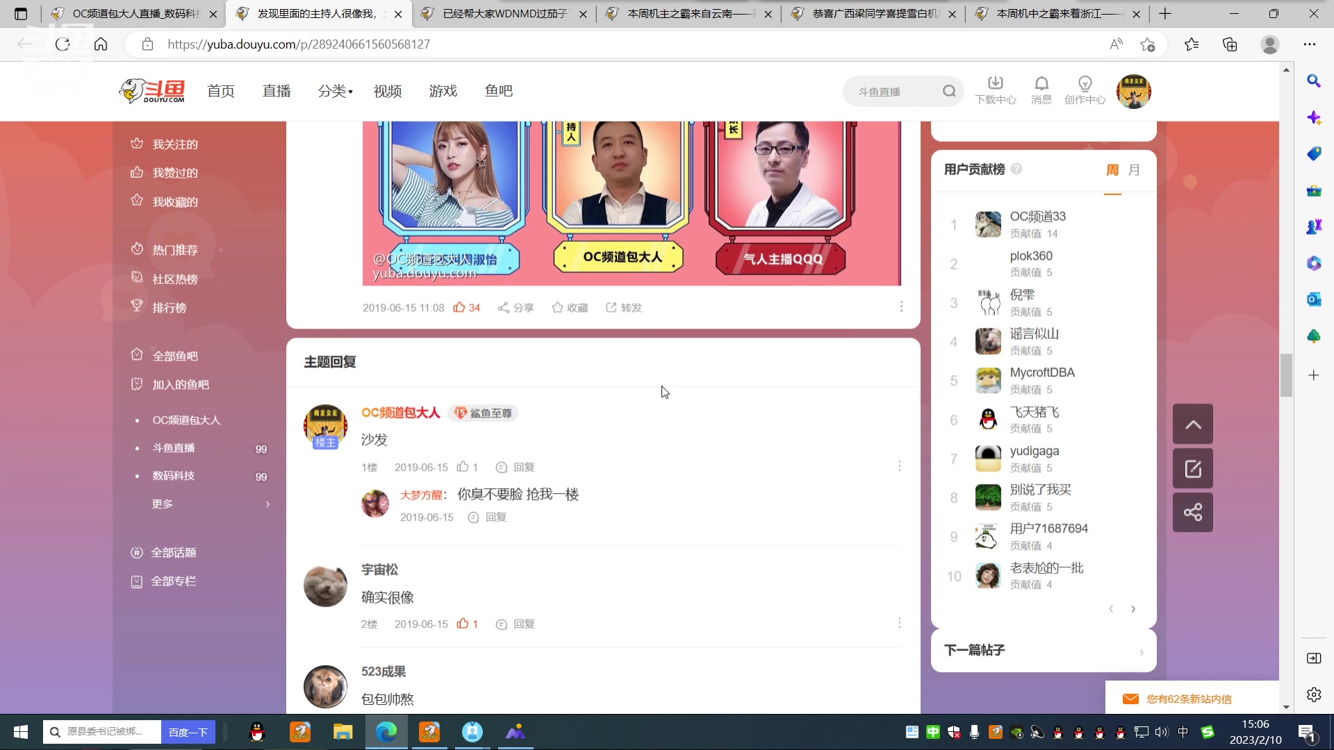Open the browser tab actions menu icon
This screenshot has width=1334, height=750.
click(x=21, y=13)
